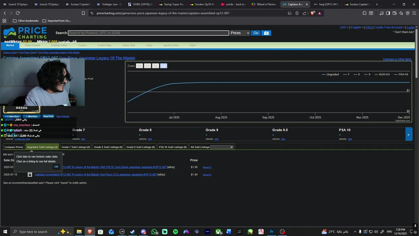Open Compare vs Other Items link
Image resolution: width=419 pixels, height=236 pixels.
(x=397, y=59)
